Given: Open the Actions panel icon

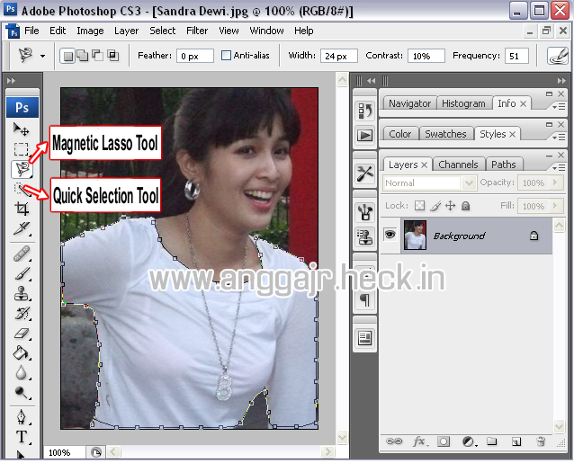Looking at the screenshot, I should [x=364, y=136].
